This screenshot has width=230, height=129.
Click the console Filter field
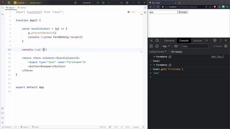pyautogui.click(x=195, y=46)
